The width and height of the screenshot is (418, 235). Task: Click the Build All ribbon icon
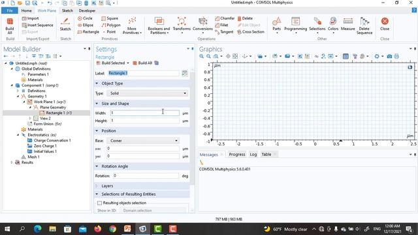10,26
